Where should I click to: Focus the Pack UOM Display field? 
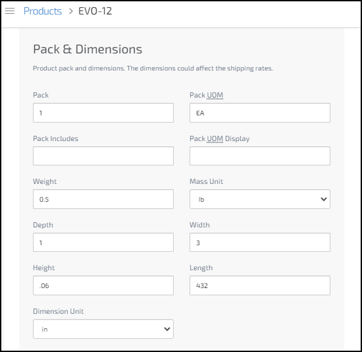(x=260, y=156)
